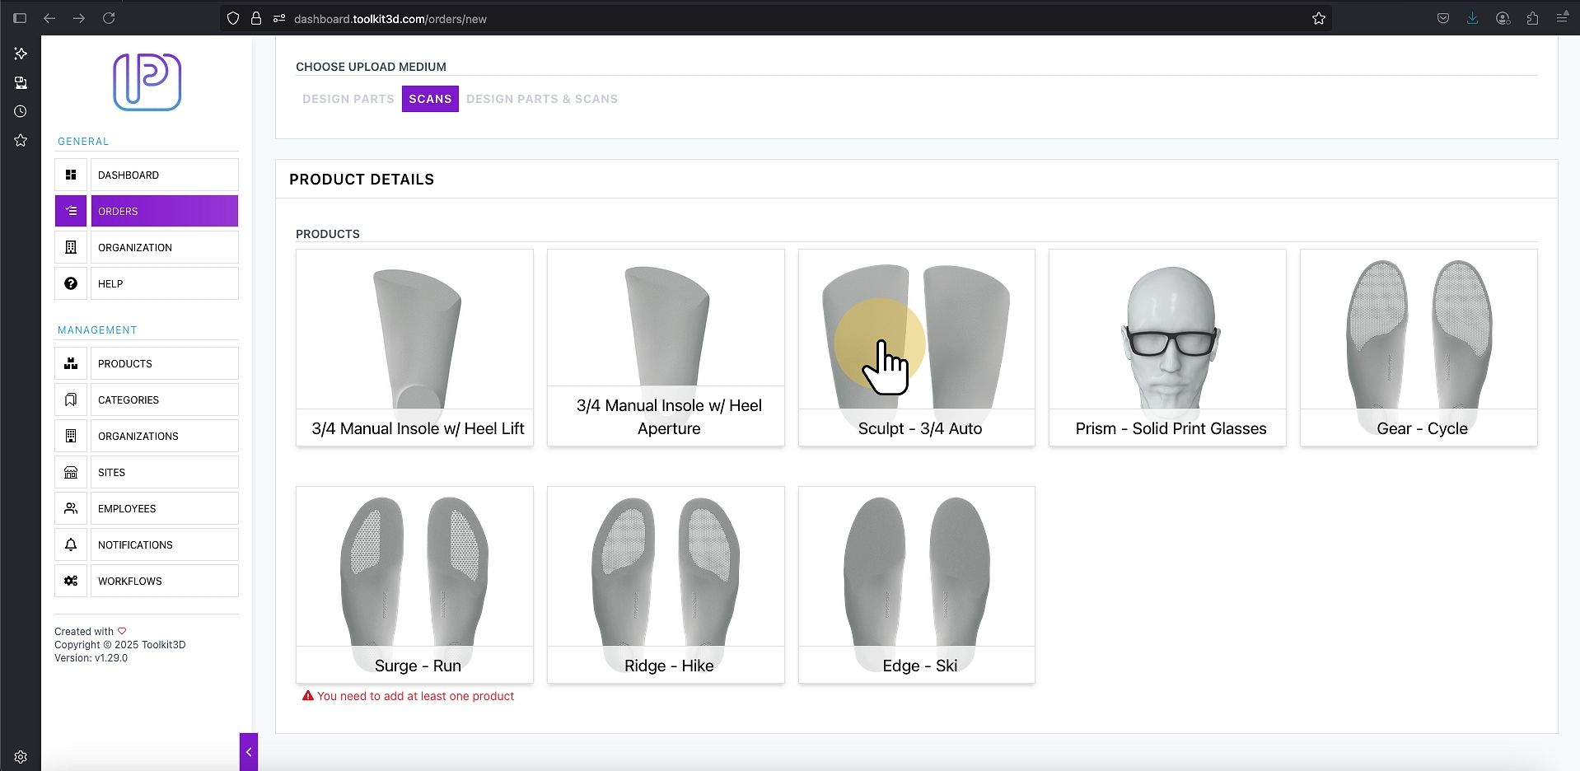Select Design Parts & Scans medium
1580x771 pixels.
(x=542, y=99)
